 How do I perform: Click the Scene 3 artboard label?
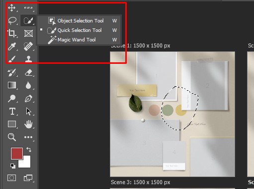tap(141, 183)
